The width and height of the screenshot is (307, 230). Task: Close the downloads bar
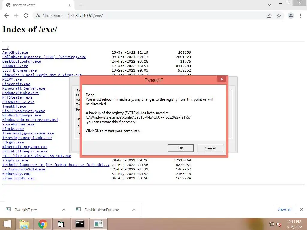302,209
